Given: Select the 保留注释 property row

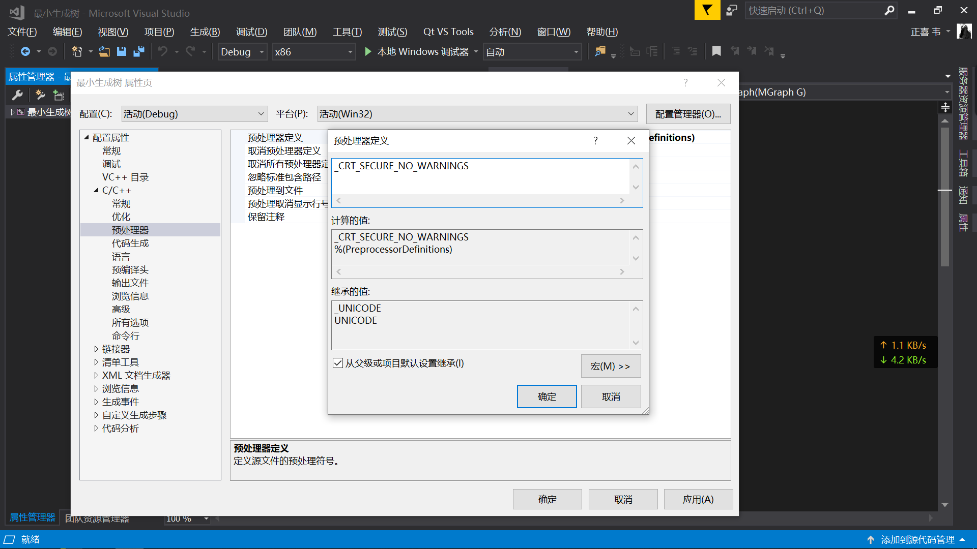Looking at the screenshot, I should [x=266, y=217].
